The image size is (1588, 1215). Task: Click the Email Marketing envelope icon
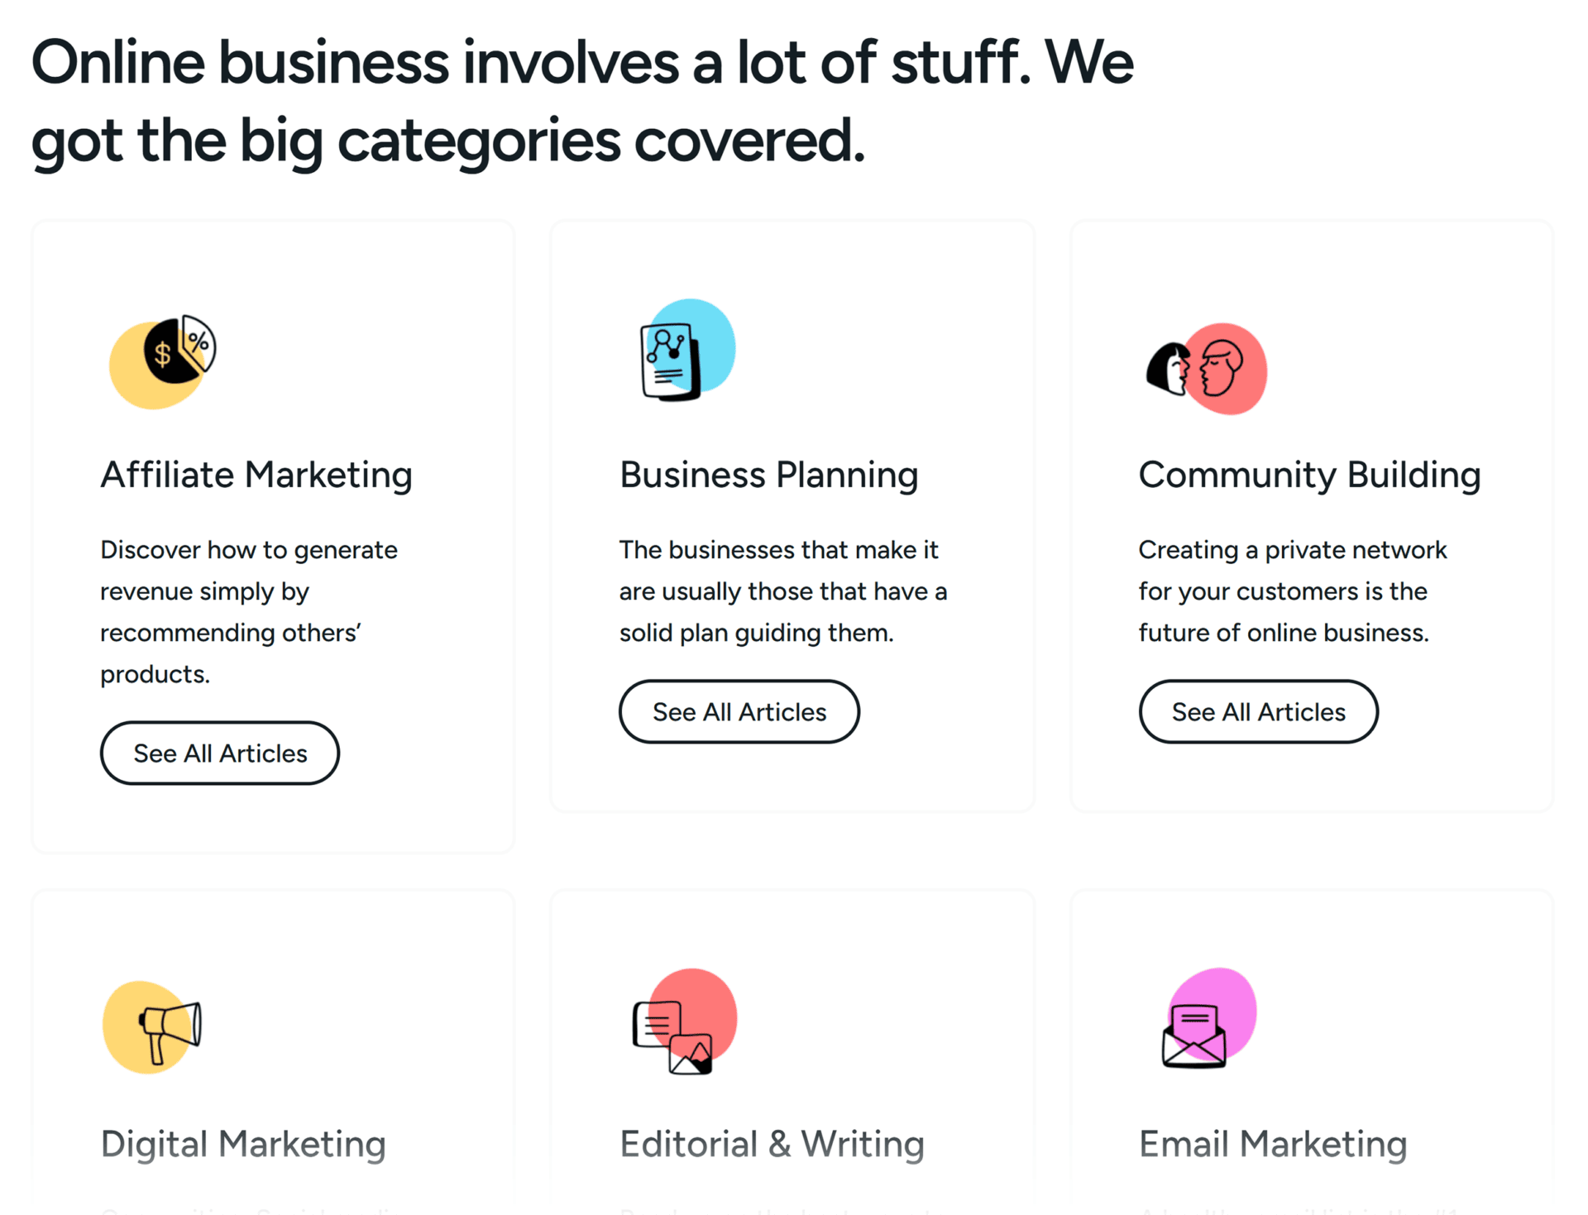[1208, 1019]
